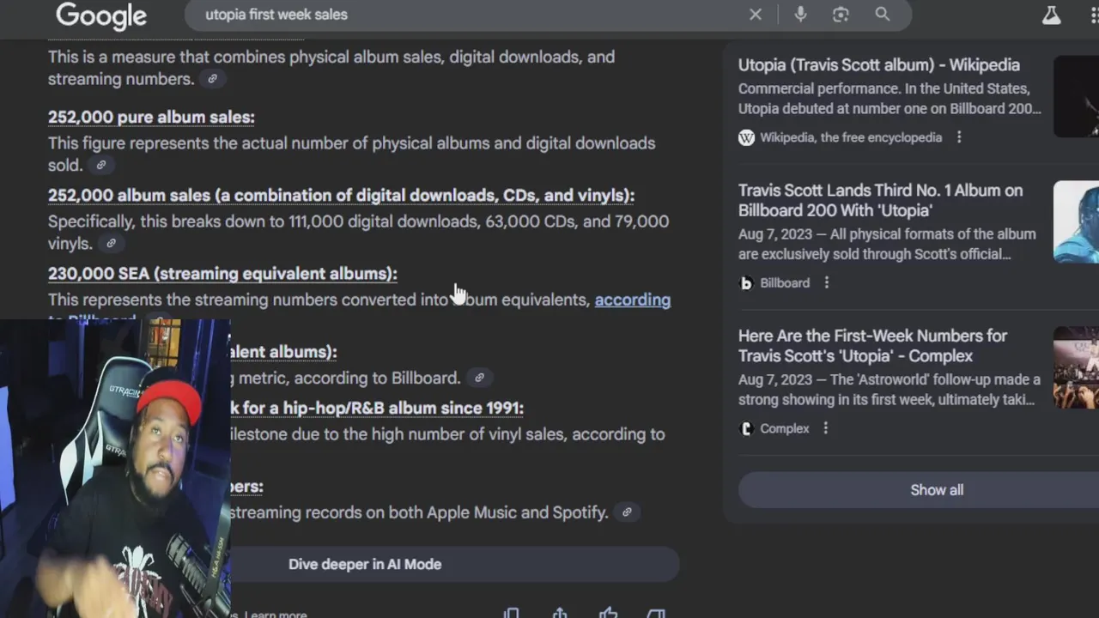Image resolution: width=1099 pixels, height=618 pixels.
Task: Click the thumbs up feedback icon
Action: point(608,613)
